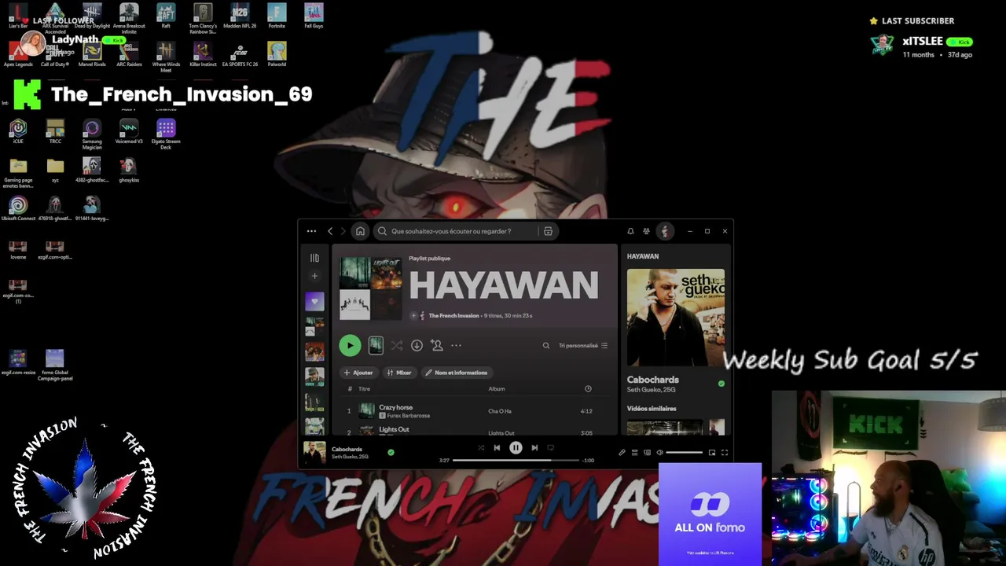Open Fortnite desktop shortcut

277,16
